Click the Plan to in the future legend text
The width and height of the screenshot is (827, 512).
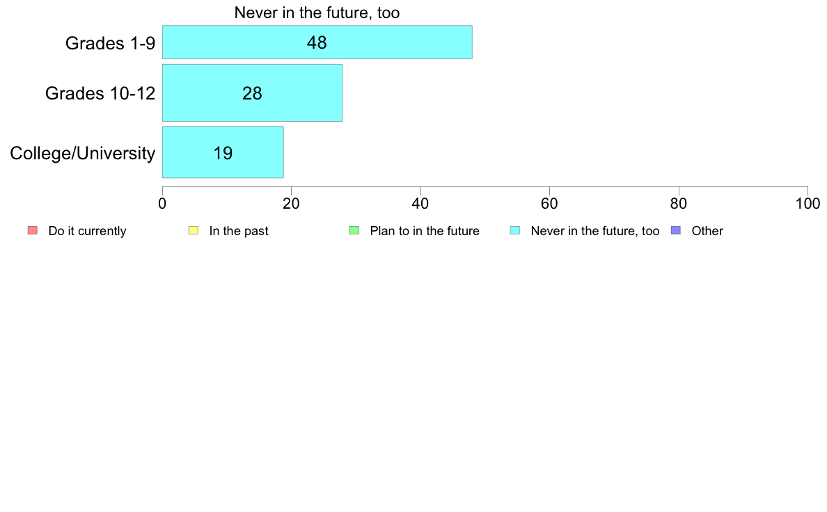coord(425,231)
